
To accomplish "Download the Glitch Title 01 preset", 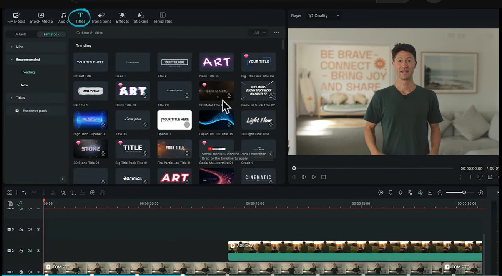I will (145, 95).
